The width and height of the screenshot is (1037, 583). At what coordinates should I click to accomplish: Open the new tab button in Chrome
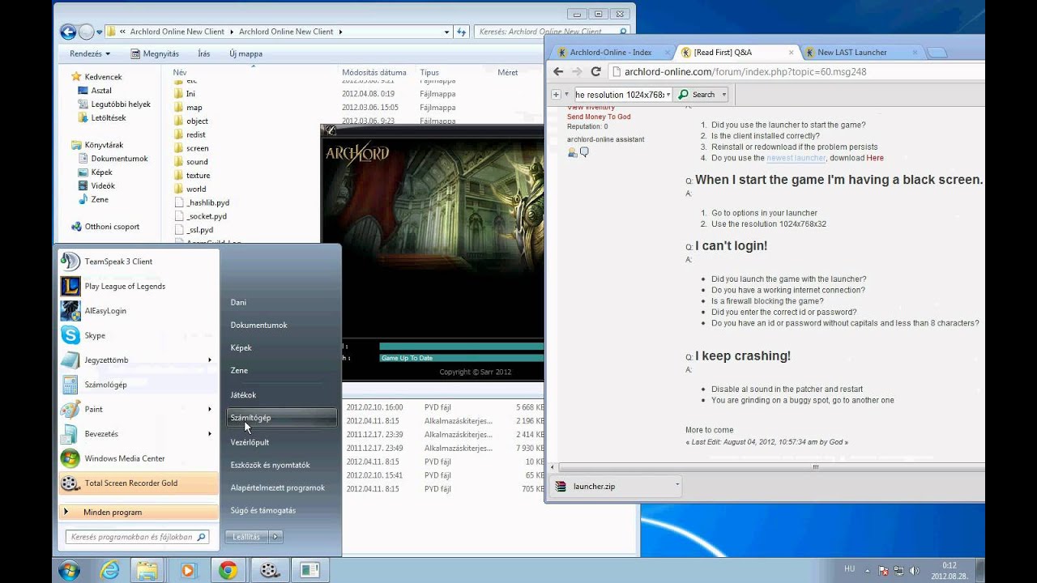tap(937, 53)
